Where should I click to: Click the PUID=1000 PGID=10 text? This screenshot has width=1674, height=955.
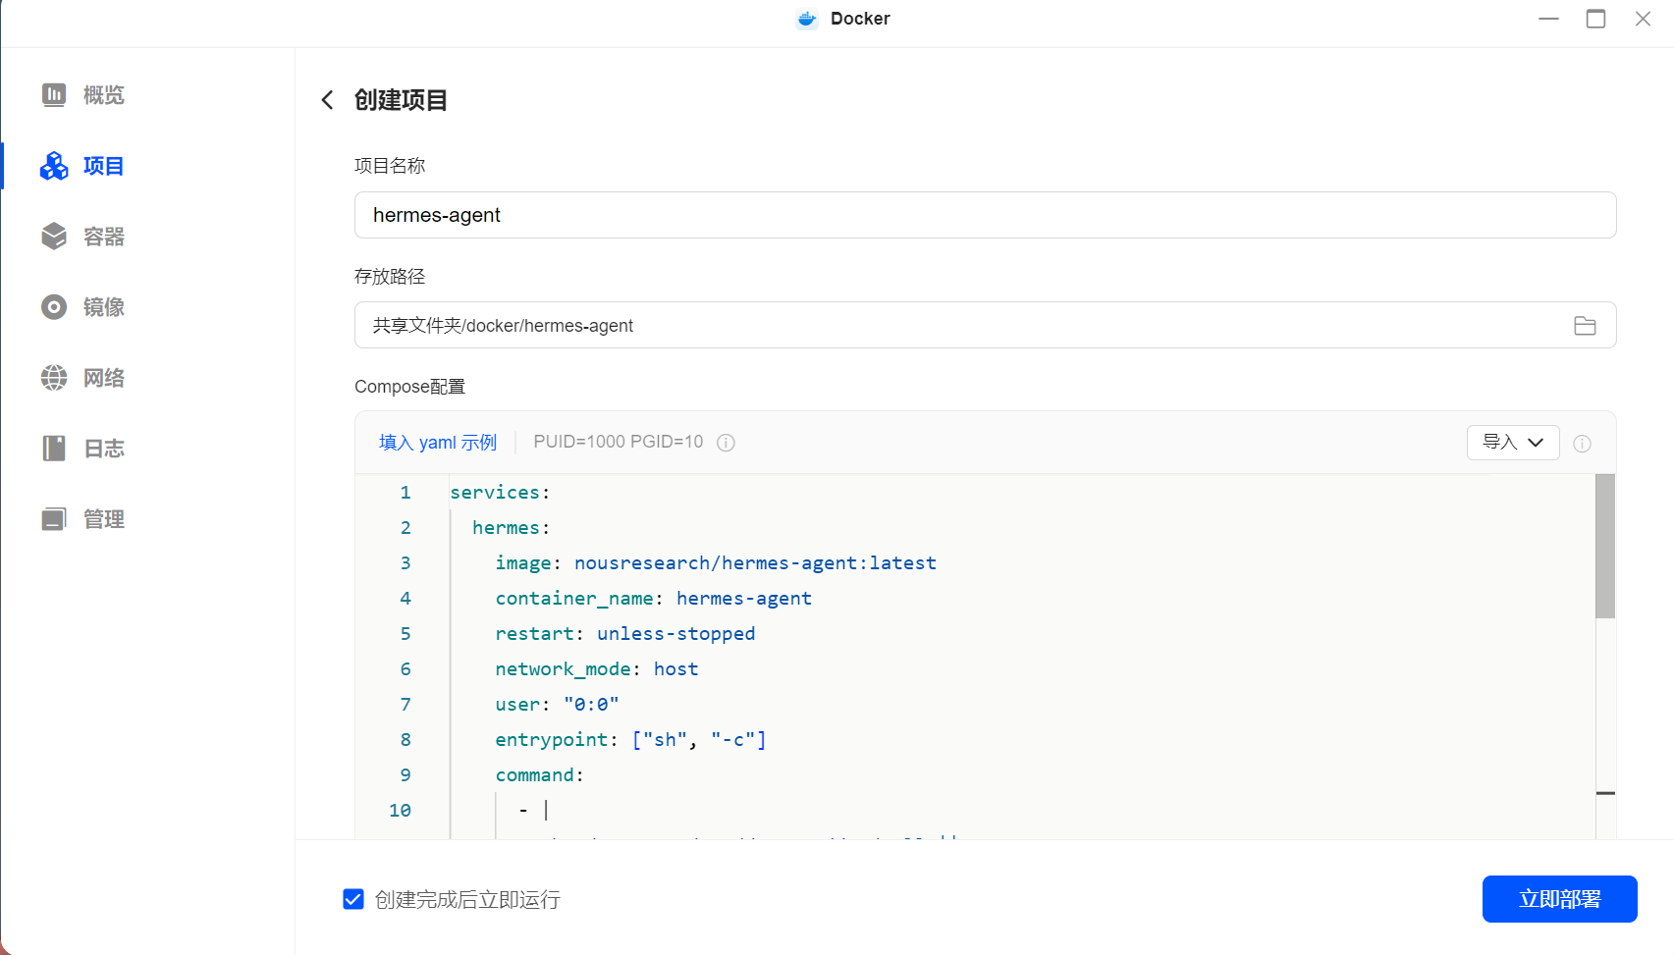click(619, 442)
